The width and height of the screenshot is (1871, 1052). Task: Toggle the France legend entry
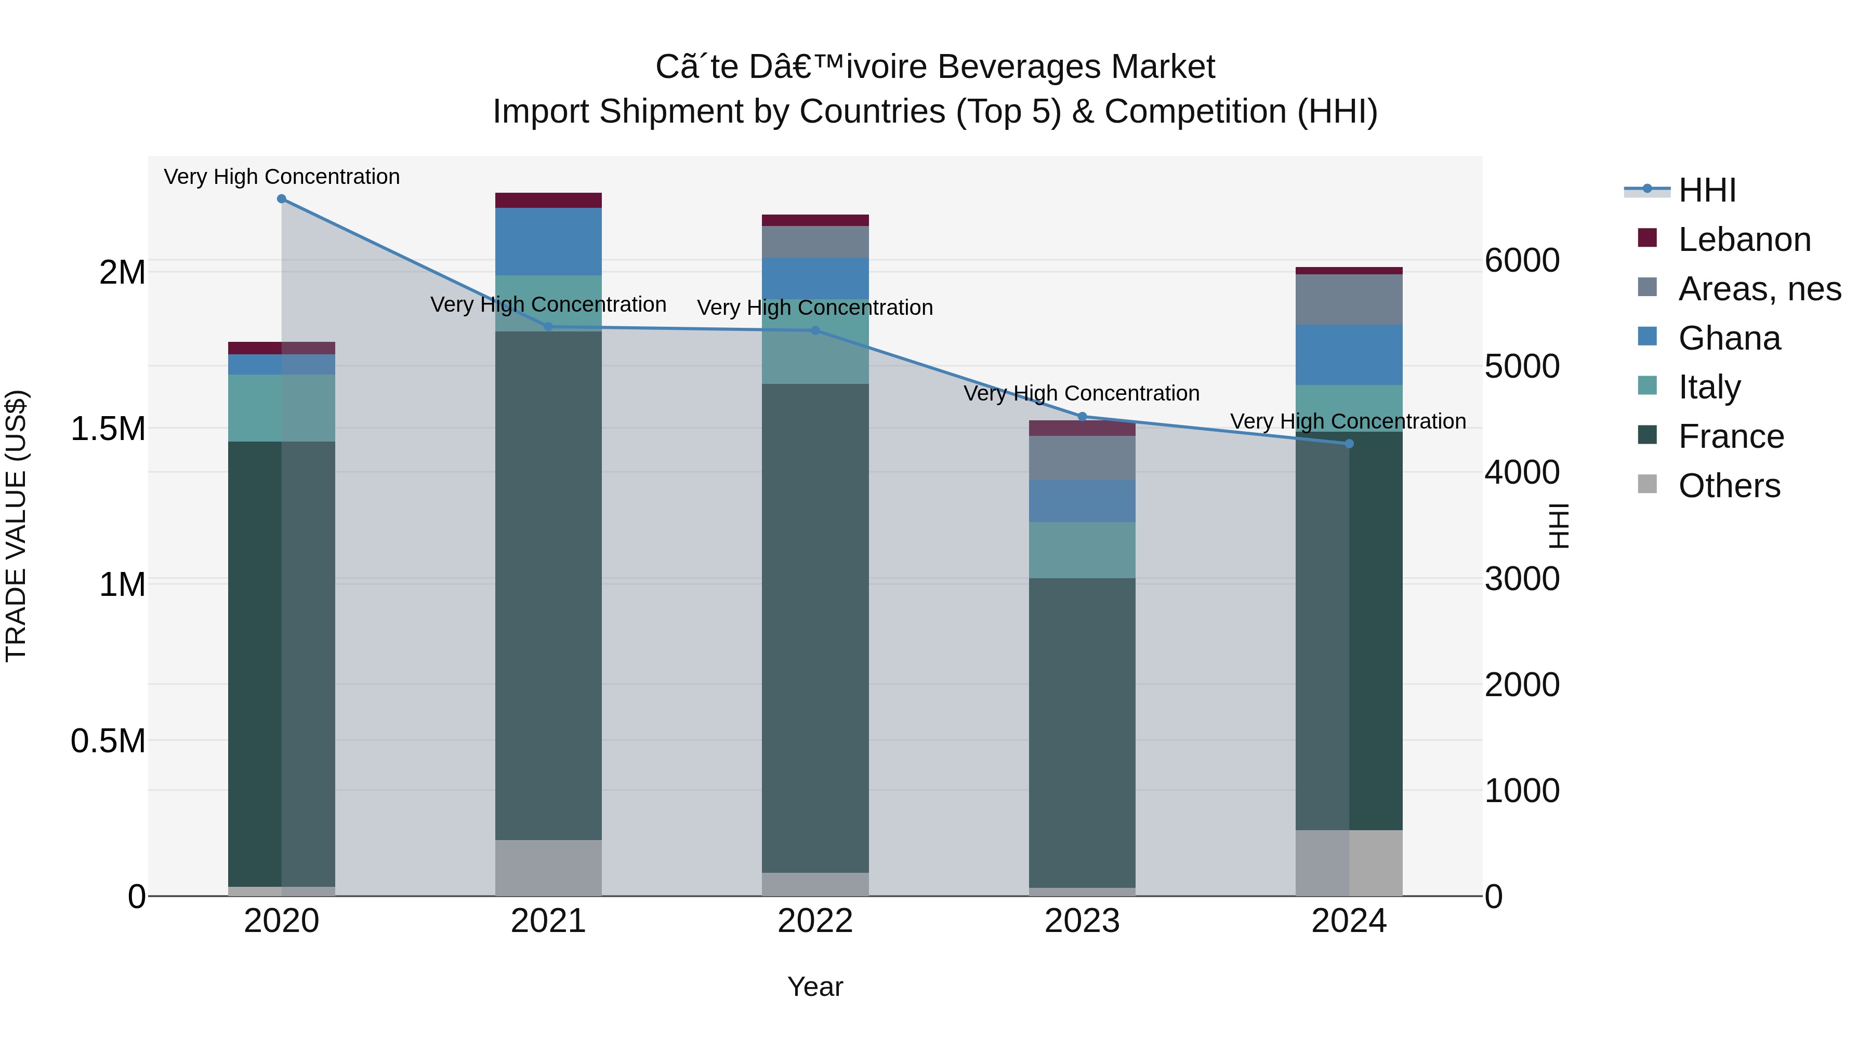pos(1710,436)
